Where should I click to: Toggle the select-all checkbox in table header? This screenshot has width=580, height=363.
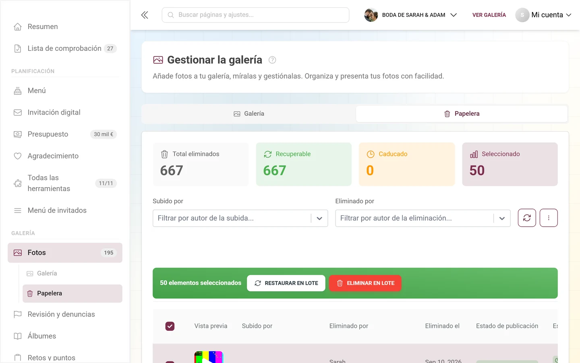[170, 326]
